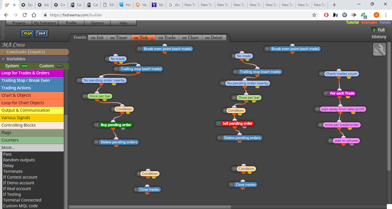Select pips away from take-profit block

(x=343, y=109)
